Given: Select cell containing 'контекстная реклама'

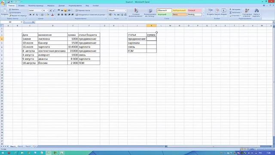Looking at the screenshot, I should point(52,51).
